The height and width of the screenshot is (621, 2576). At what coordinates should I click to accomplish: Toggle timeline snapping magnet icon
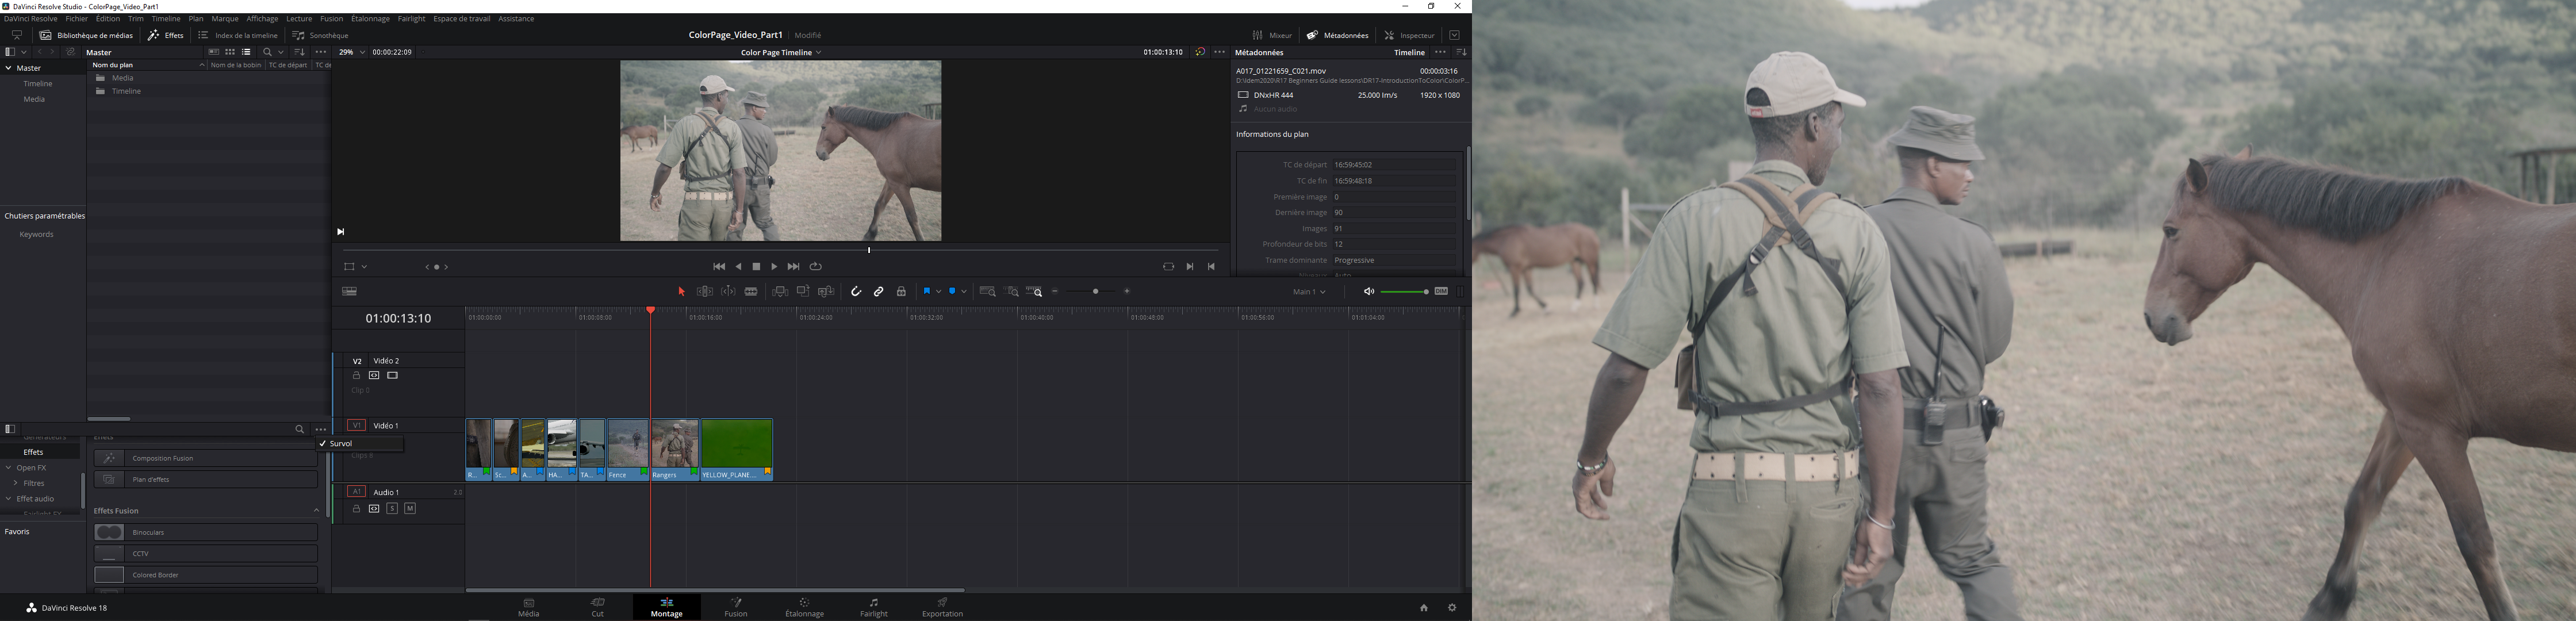(x=856, y=292)
